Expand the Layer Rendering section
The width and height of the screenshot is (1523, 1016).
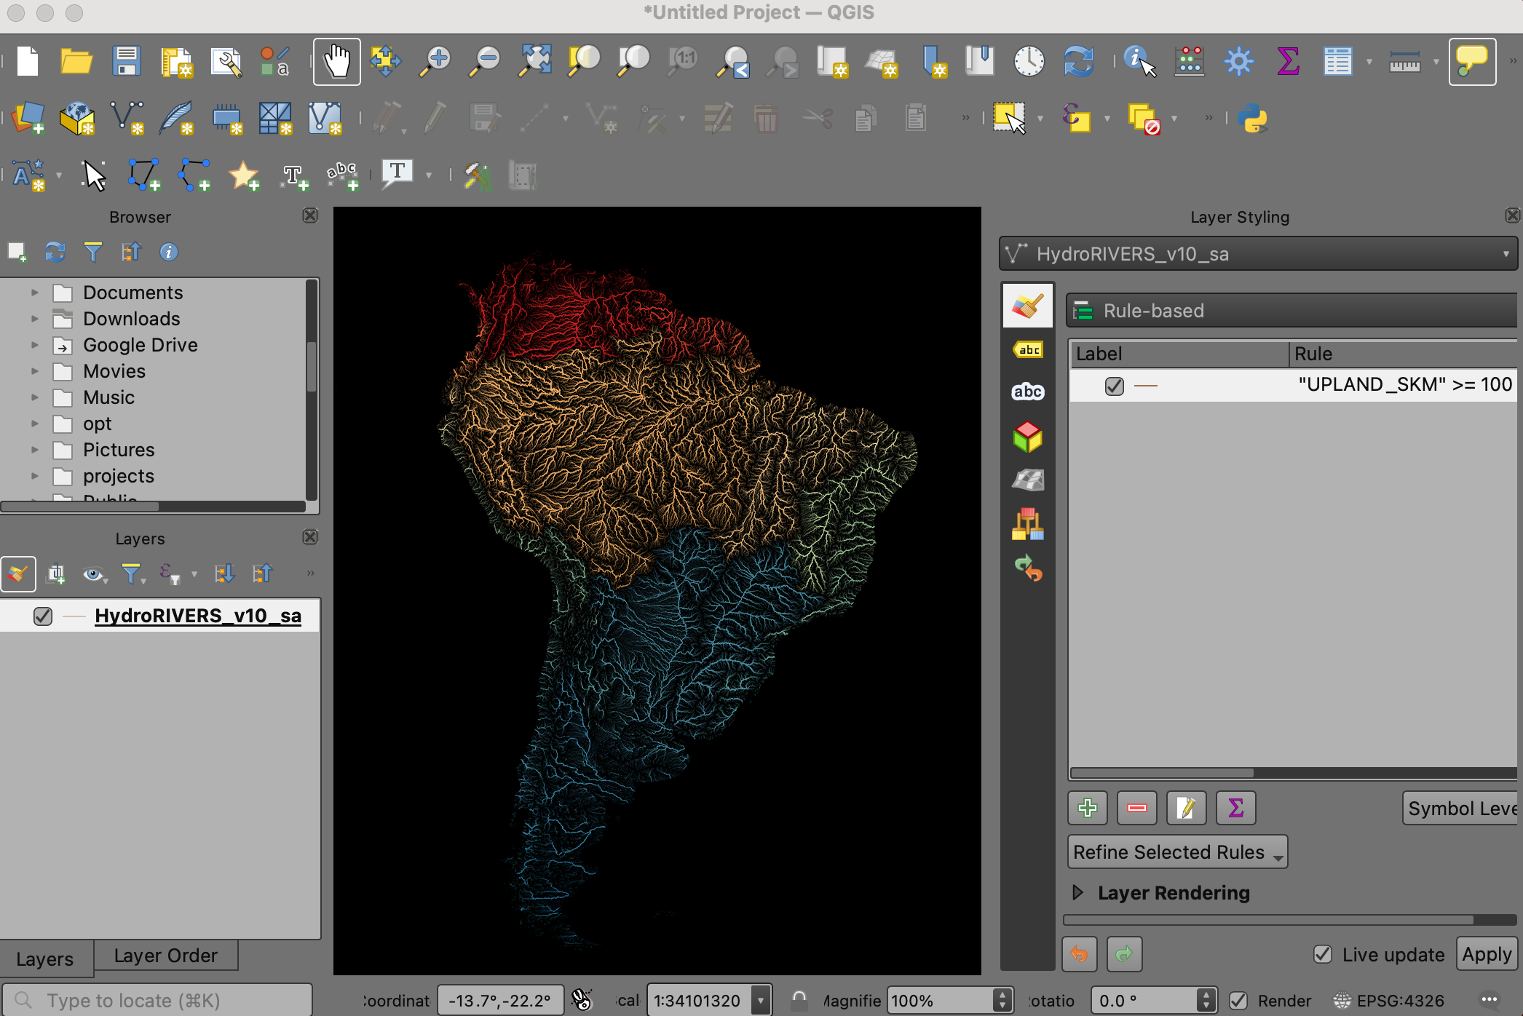pyautogui.click(x=1078, y=892)
